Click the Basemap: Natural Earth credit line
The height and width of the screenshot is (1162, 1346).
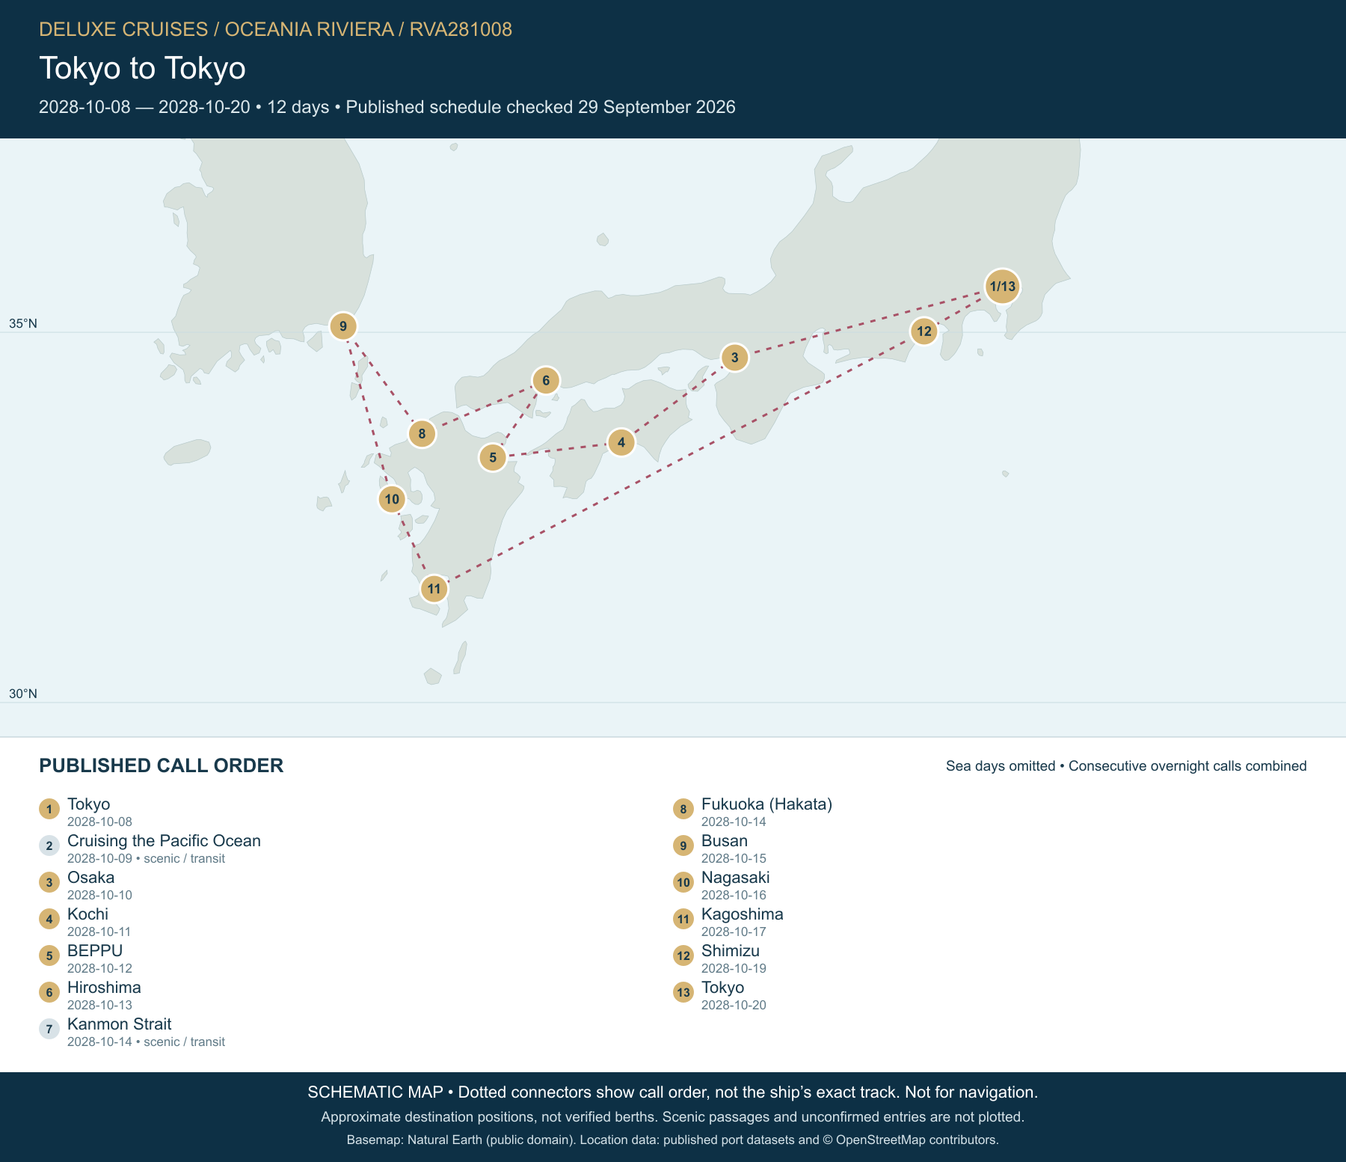tap(673, 1140)
